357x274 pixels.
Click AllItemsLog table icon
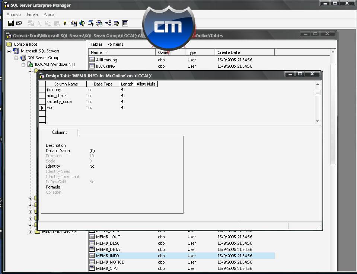(92, 60)
